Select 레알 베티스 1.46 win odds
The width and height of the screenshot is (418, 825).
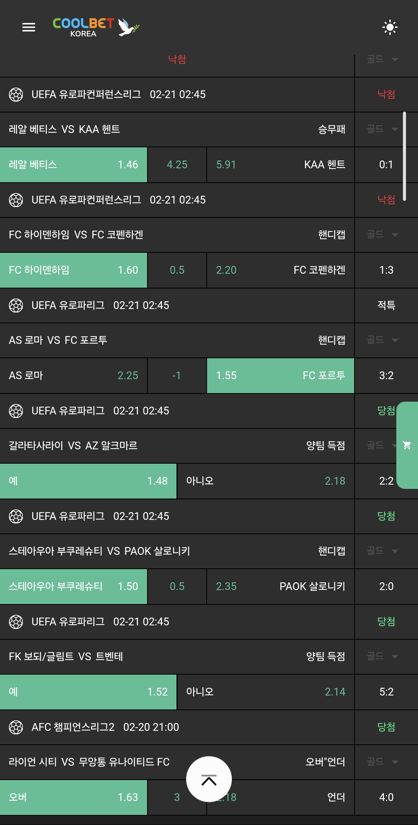click(x=74, y=165)
